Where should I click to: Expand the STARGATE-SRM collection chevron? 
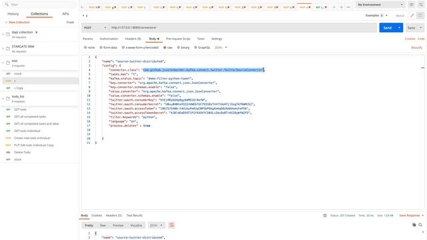click(3, 49)
